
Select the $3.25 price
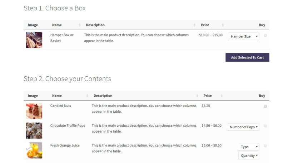[206, 106]
